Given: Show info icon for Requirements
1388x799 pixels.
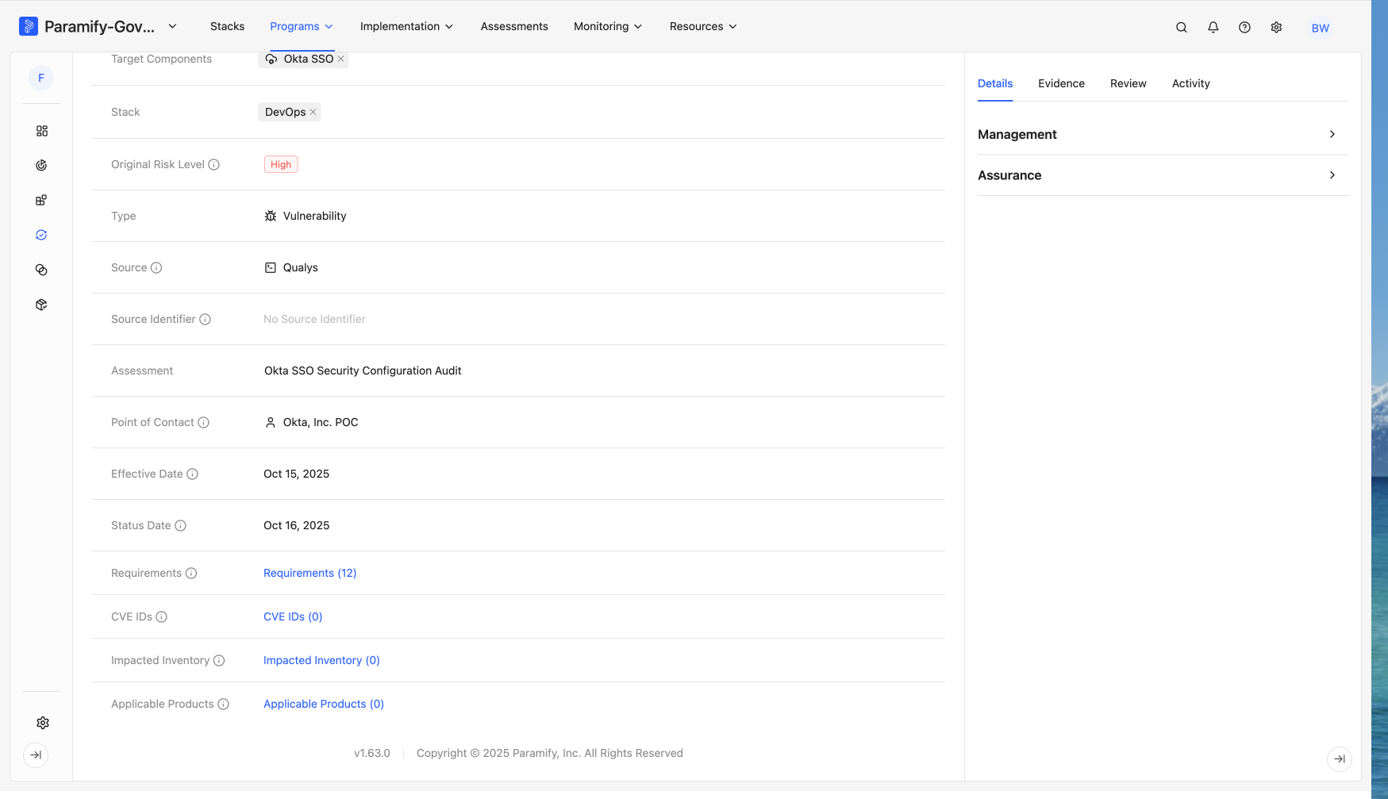Looking at the screenshot, I should click(x=191, y=573).
